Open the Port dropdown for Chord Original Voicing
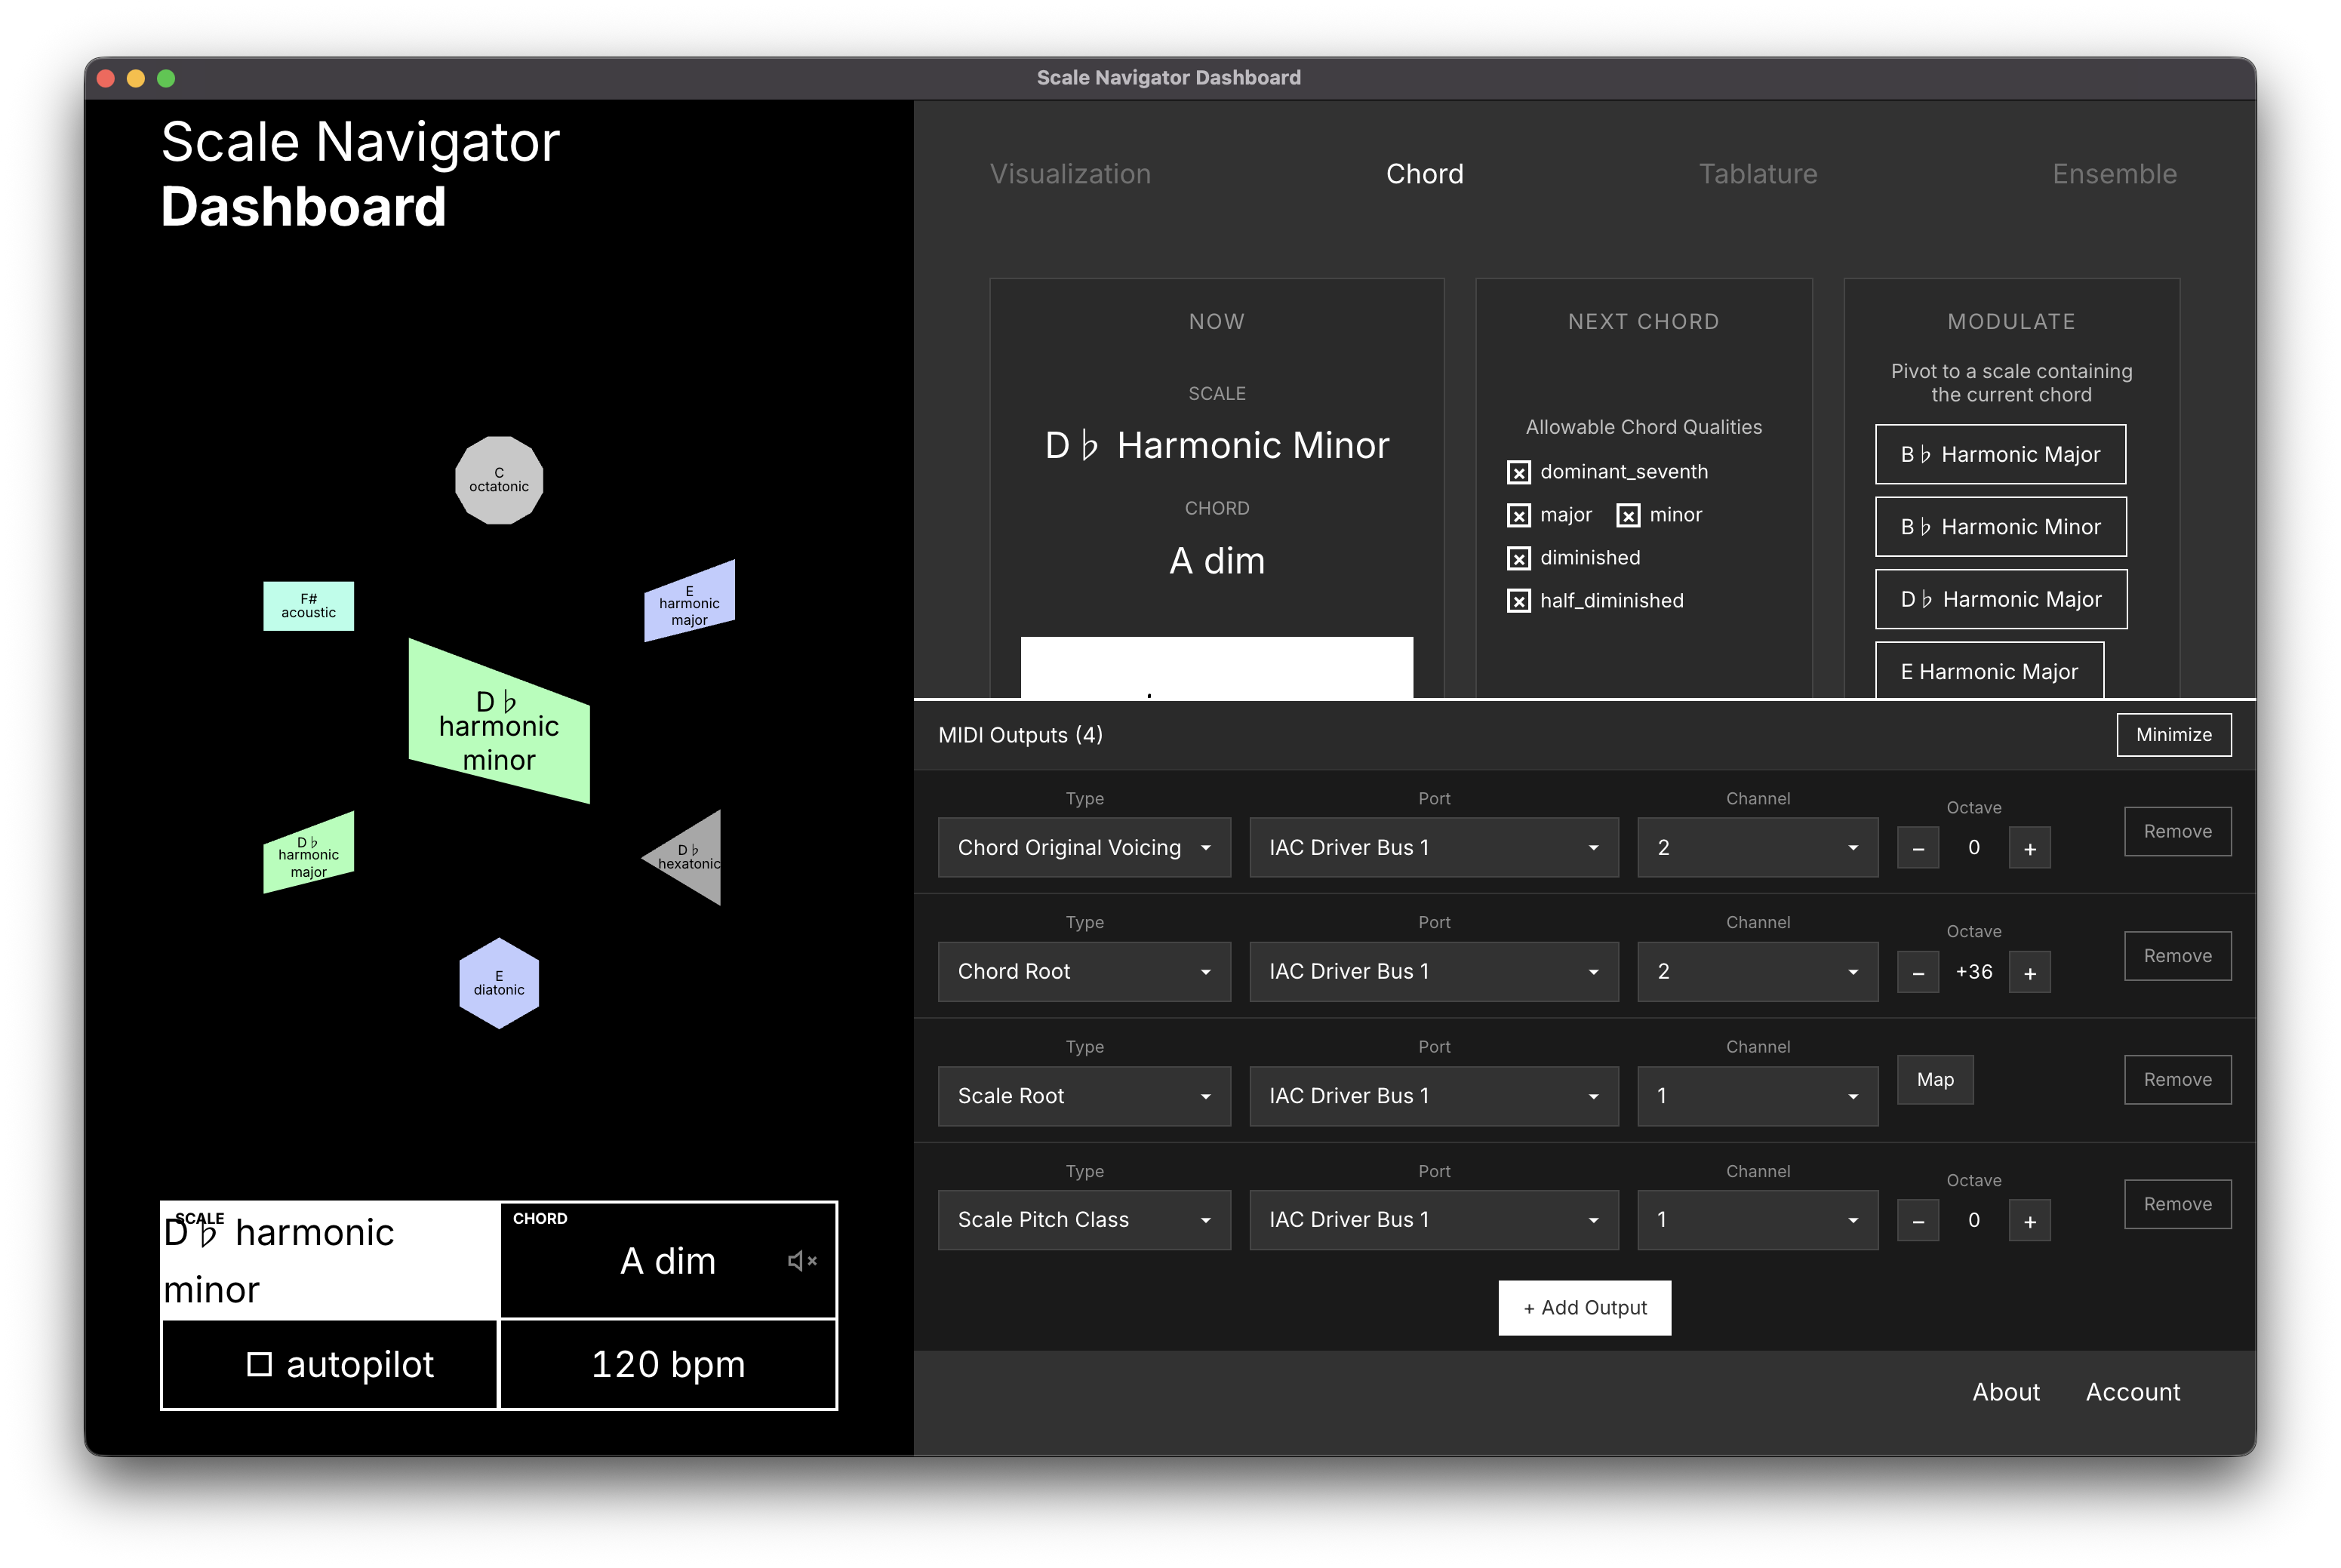This screenshot has height=1568, width=2341. click(1433, 847)
